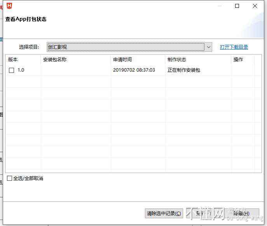Click the 正在制作安装包 status cell

coord(184,70)
